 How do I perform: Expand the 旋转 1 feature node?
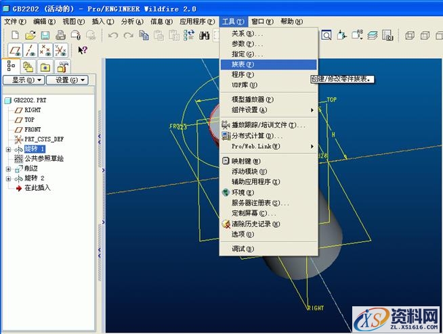click(8, 149)
